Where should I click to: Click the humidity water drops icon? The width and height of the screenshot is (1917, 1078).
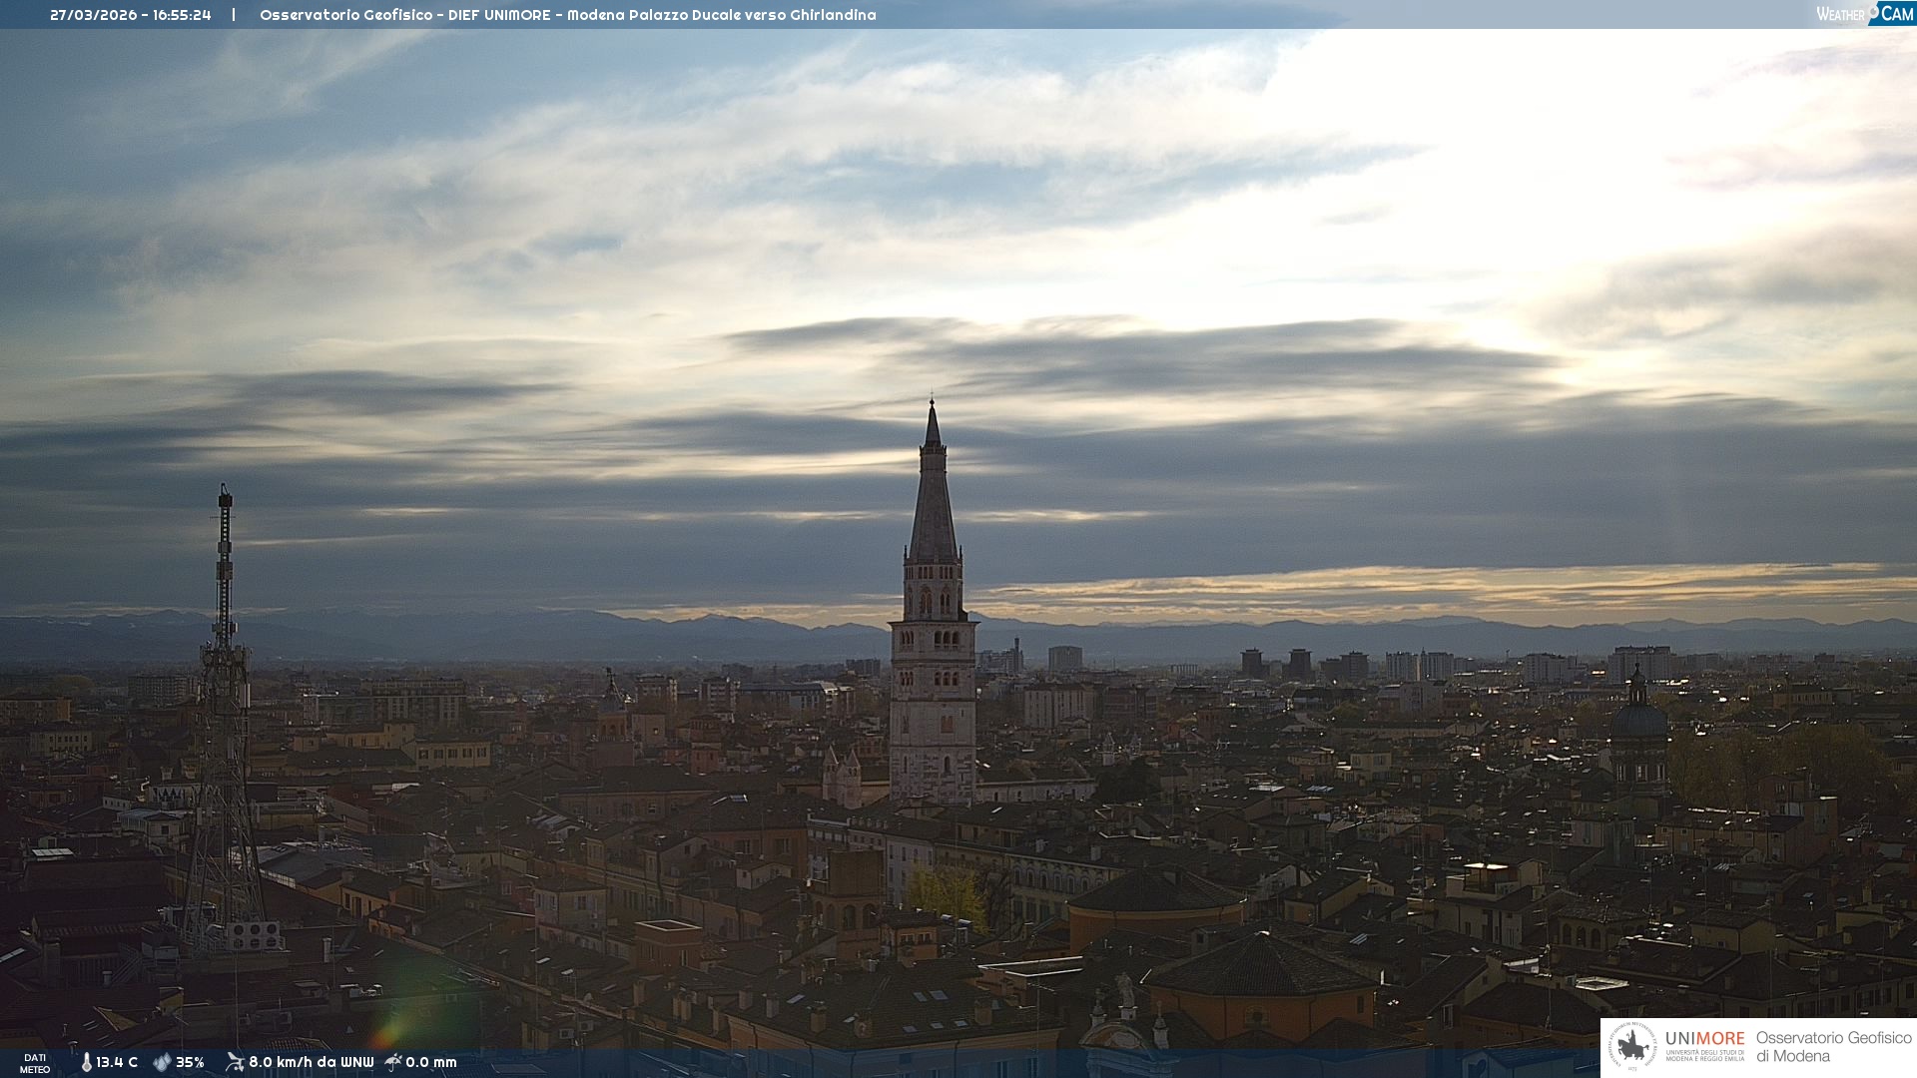point(162,1063)
